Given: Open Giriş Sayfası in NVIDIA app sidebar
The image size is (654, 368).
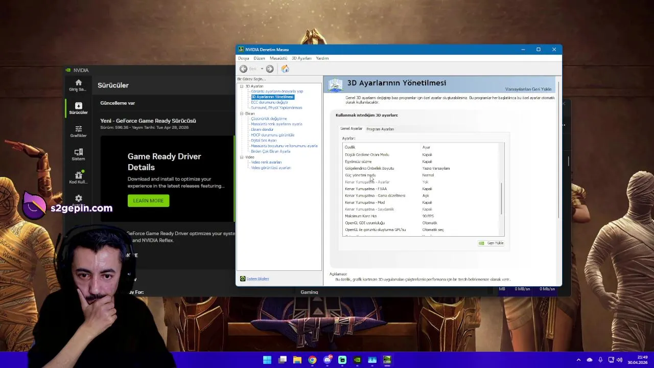Looking at the screenshot, I should tap(78, 85).
